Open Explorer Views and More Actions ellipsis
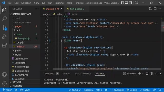This screenshot has height=92, width=164. click(x=36, y=9)
